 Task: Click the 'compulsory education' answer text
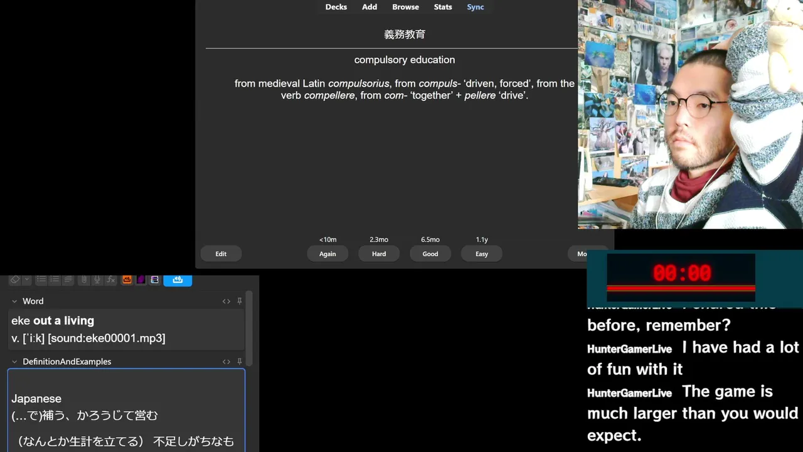pos(405,60)
